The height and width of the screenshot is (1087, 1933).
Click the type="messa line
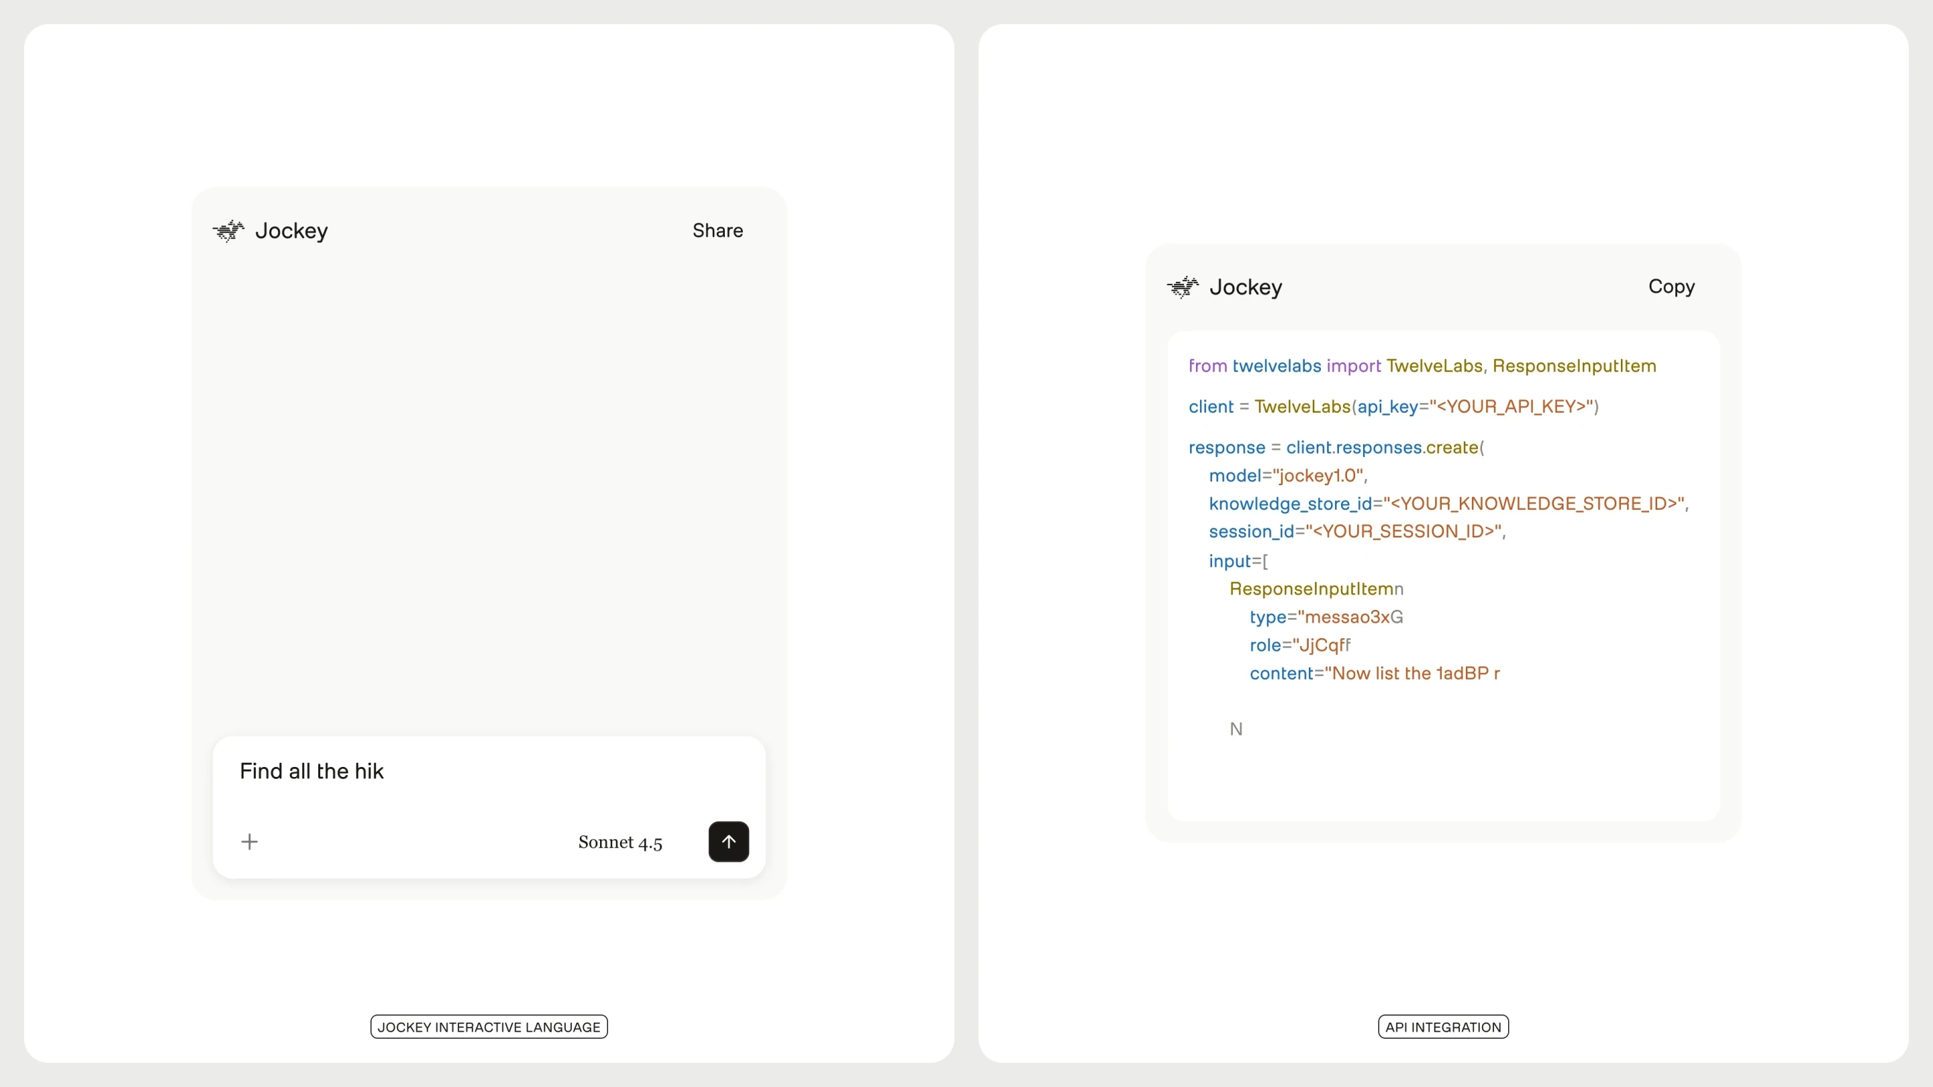point(1326,617)
